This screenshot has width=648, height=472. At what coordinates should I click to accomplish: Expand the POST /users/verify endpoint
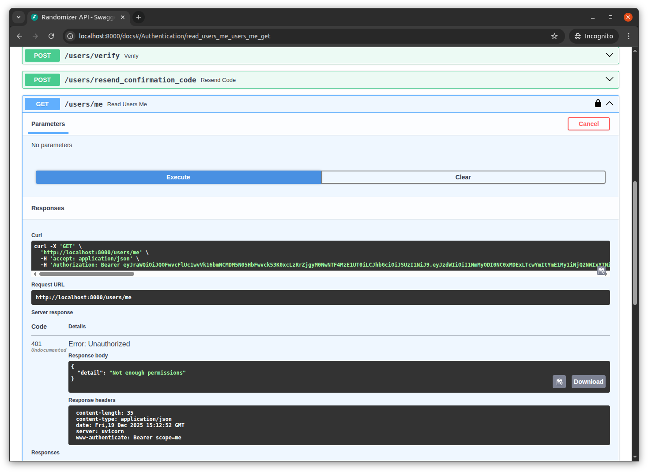coord(609,56)
